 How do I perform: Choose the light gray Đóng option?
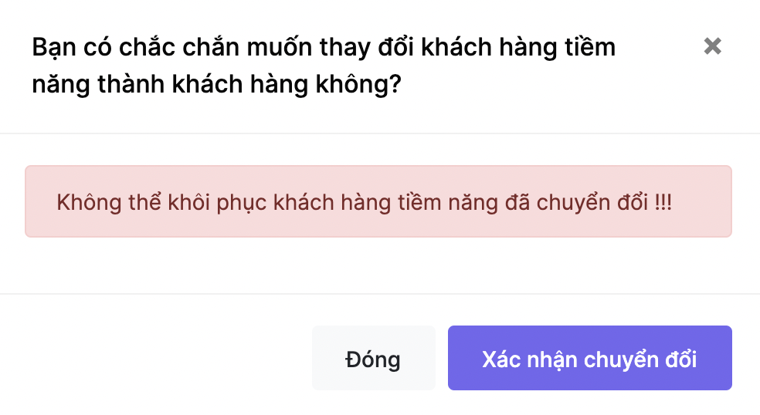click(x=374, y=358)
